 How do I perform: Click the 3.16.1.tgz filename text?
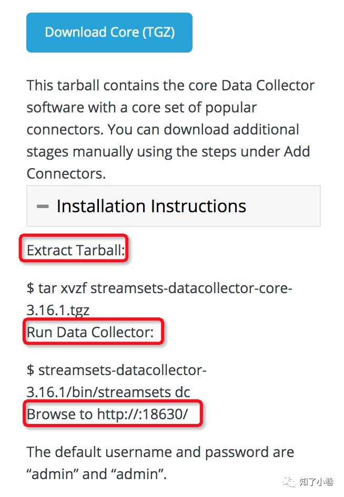[58, 310]
